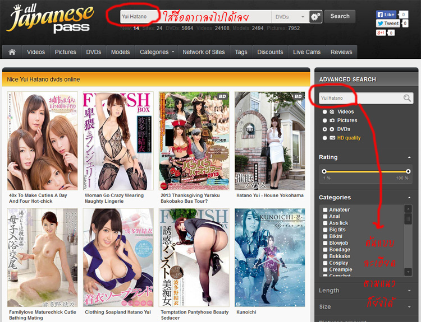The image size is (421, 322).
Task: Check the Amateur category box
Action: click(325, 210)
